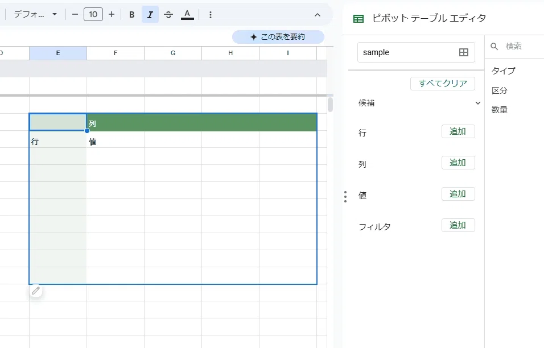Click '追加' button for 列 columns

[458, 163]
